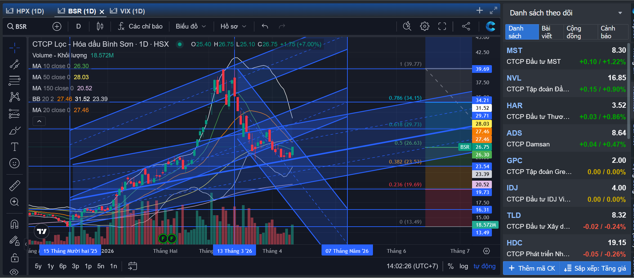Change the candlestick chart style
The height and width of the screenshot is (278, 634).
pyautogui.click(x=100, y=26)
